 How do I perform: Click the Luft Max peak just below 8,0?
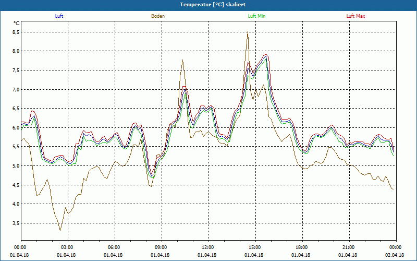click(x=266, y=54)
